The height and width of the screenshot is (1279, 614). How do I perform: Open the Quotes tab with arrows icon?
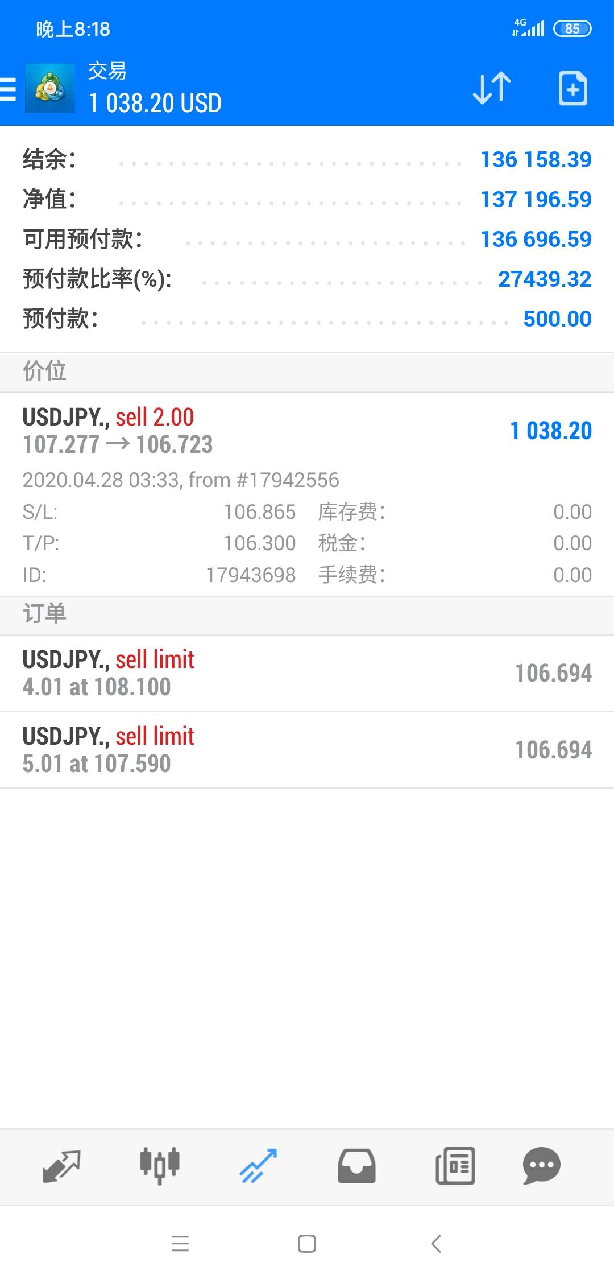click(61, 1165)
